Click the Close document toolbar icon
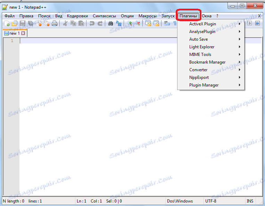This screenshot has width=265, height=206. (39, 23)
